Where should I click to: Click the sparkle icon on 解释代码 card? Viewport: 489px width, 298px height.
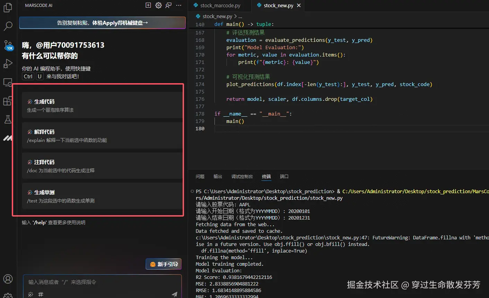30,132
